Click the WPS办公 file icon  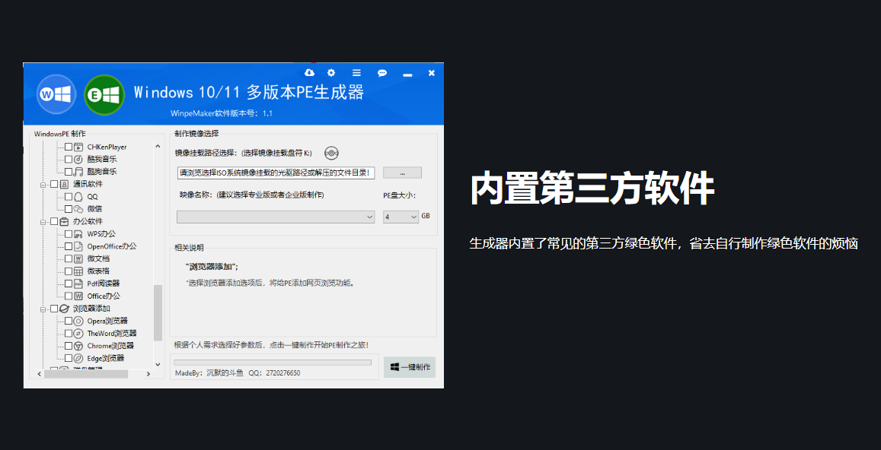coord(78,234)
